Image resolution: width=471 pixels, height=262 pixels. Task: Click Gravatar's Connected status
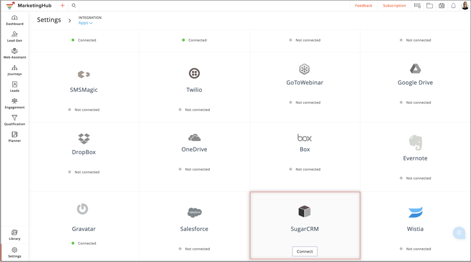click(x=84, y=243)
